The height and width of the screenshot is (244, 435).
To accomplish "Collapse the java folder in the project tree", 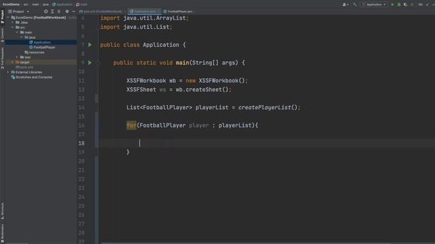I will coord(21,37).
